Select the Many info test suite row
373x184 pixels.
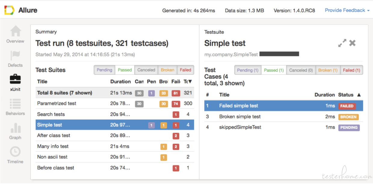tap(53, 146)
